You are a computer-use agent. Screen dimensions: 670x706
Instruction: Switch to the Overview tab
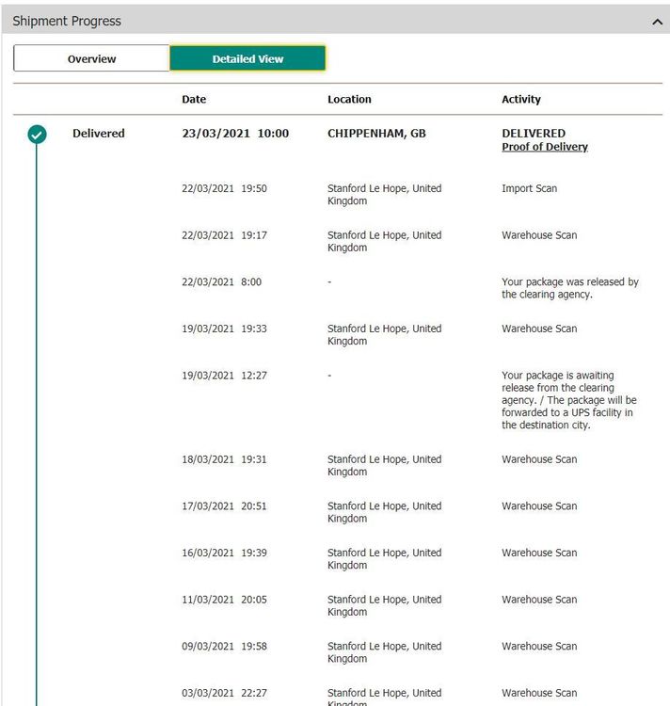[91, 58]
